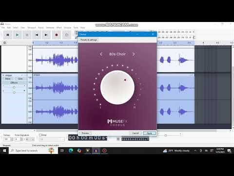The image size is (234, 176).
Task: Open the Transport menu
Action: coord(32,27)
